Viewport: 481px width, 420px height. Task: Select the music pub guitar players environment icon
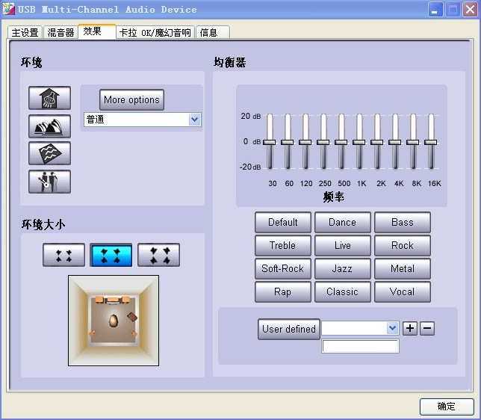[50, 182]
